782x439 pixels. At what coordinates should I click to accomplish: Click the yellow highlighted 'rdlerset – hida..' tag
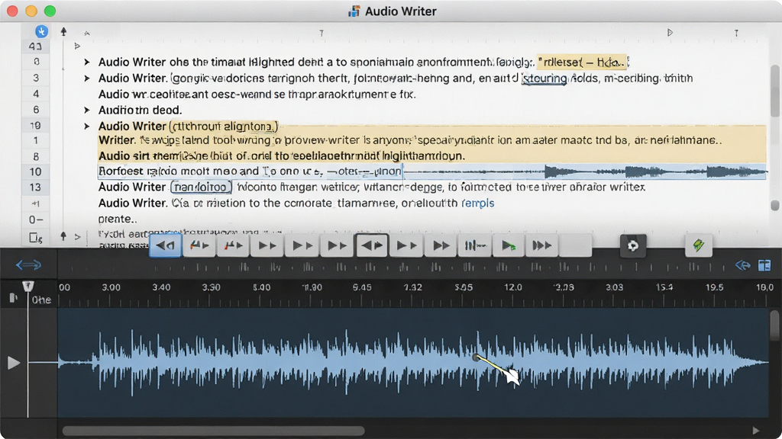[x=582, y=62]
